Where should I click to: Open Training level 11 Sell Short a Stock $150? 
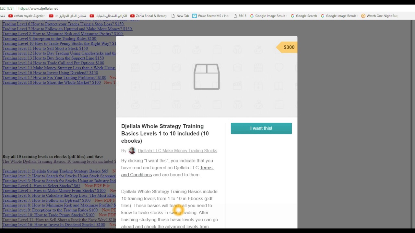point(45,48)
